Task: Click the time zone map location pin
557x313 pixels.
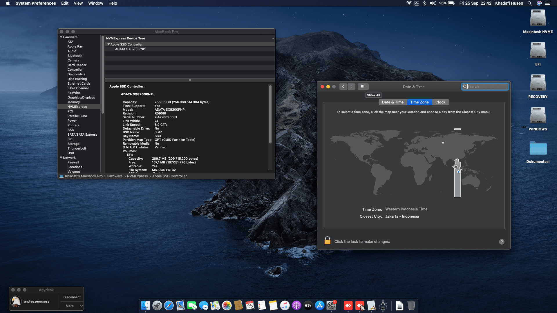Action: click(x=458, y=172)
